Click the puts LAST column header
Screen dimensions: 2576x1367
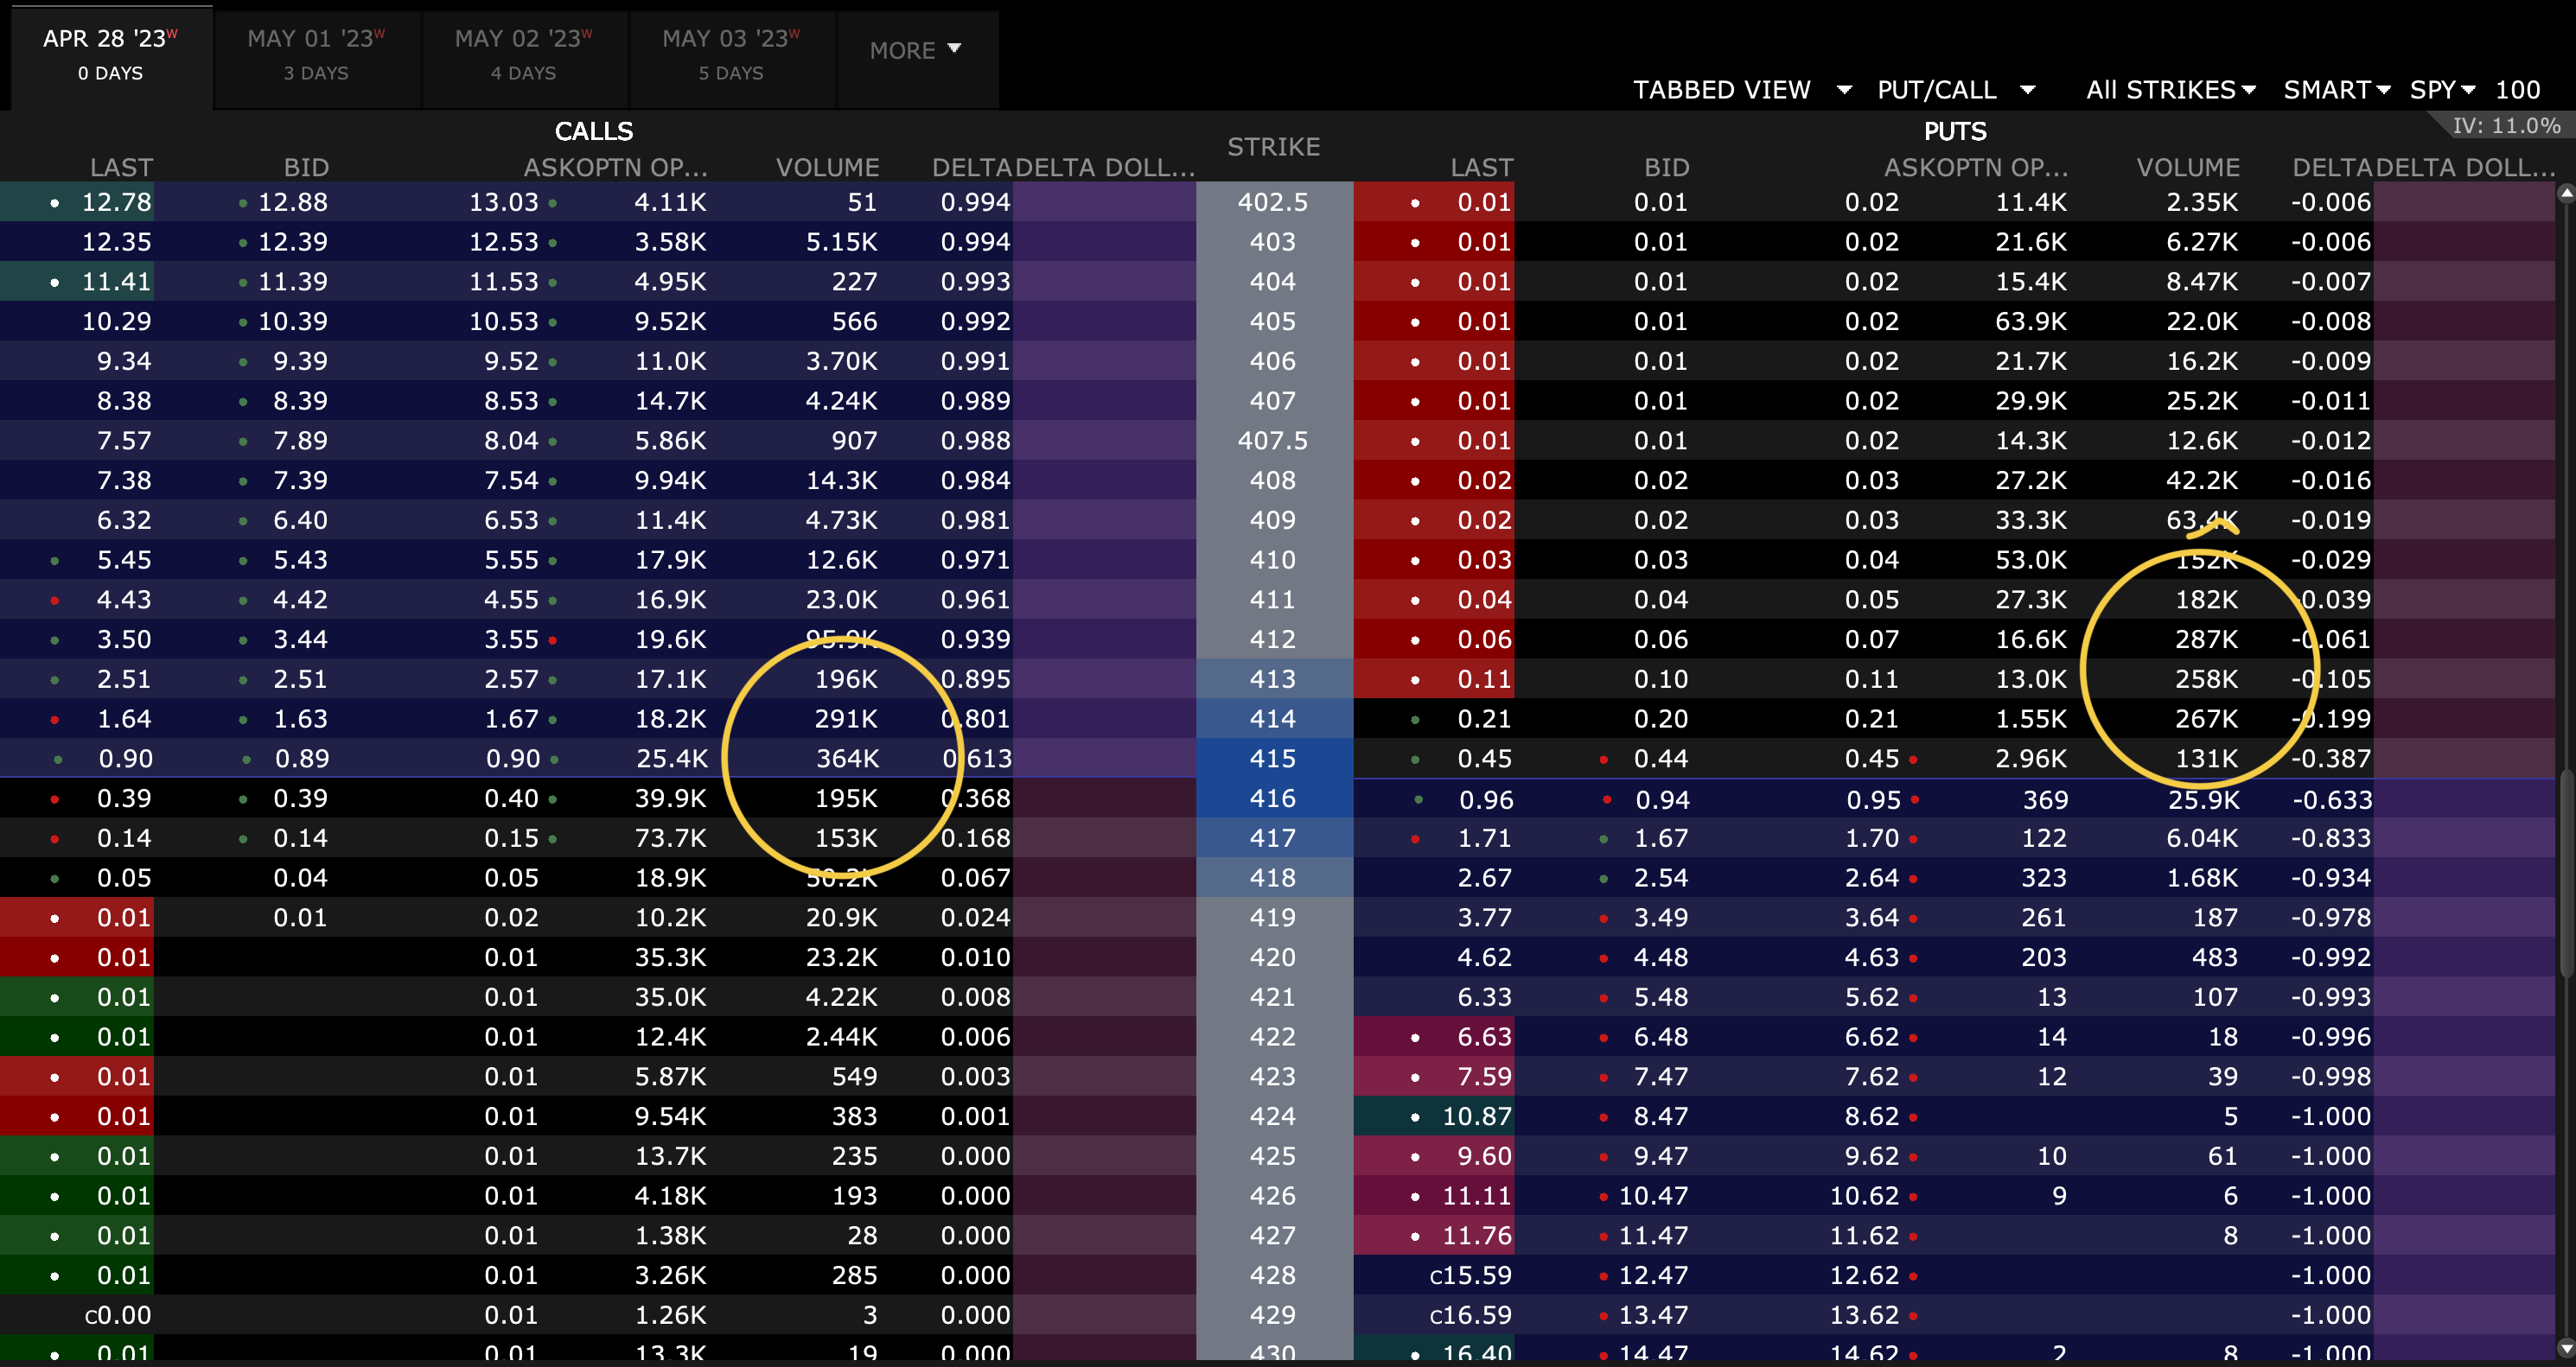point(1481,167)
